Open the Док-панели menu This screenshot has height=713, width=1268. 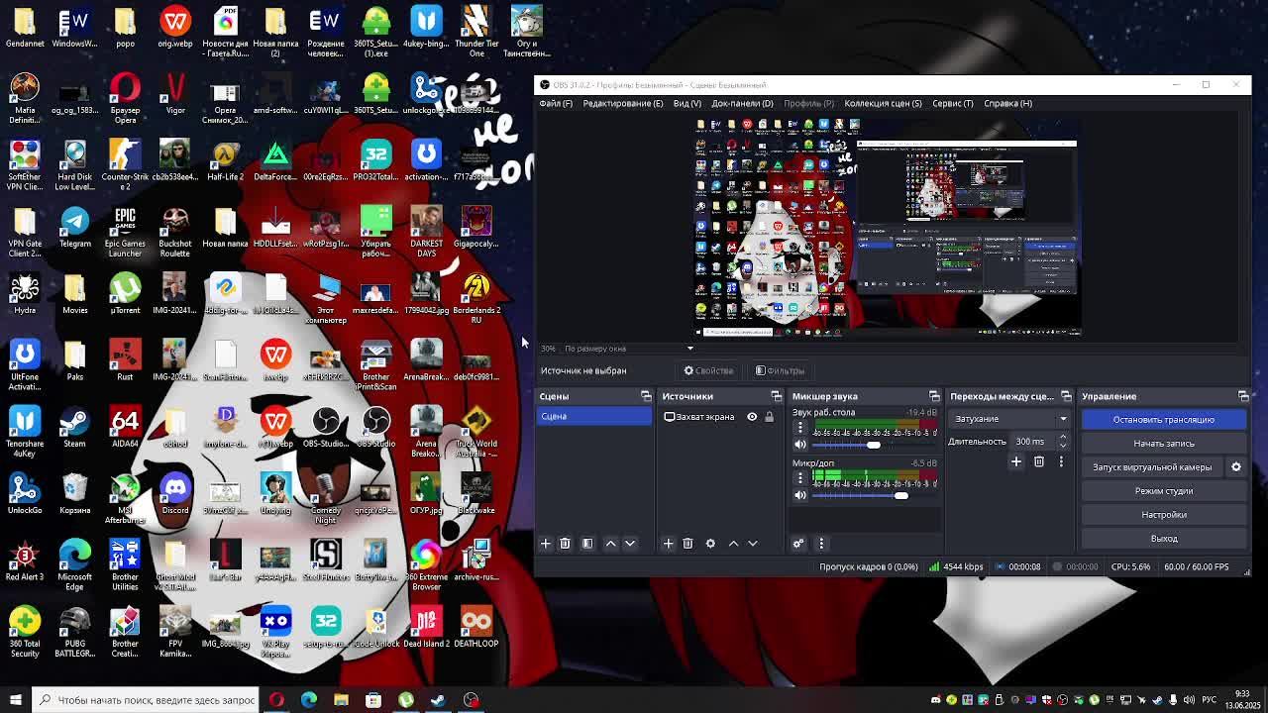[742, 103]
